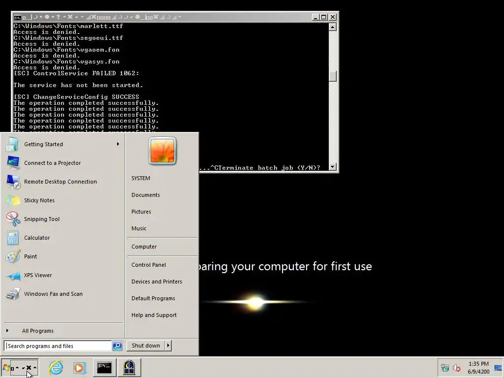Click 'C:\Windows\Fonts\segoeui.ttf' line
This screenshot has height=378, width=504.
pyautogui.click(x=68, y=38)
